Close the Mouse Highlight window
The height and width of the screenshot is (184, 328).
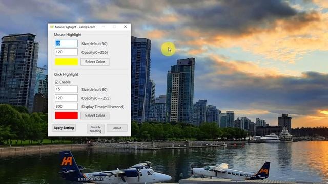[125, 27]
